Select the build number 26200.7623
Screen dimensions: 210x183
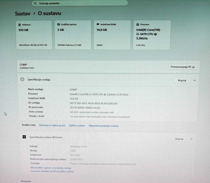click(x=76, y=159)
